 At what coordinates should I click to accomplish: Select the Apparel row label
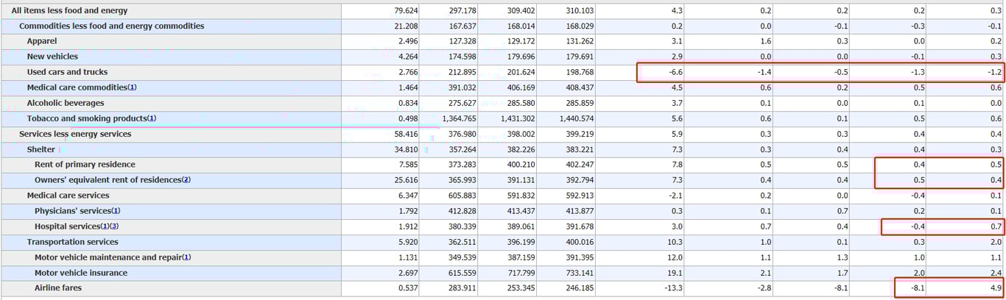pos(42,41)
